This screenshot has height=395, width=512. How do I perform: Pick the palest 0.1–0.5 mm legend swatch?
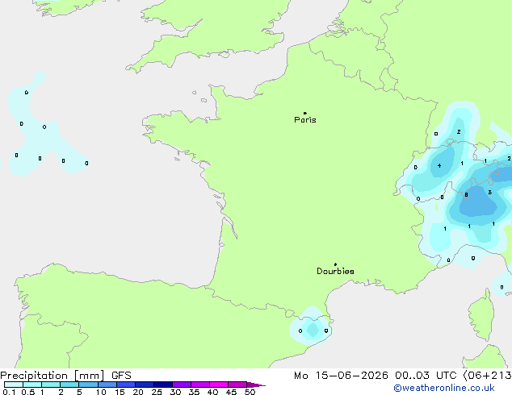(x=14, y=385)
